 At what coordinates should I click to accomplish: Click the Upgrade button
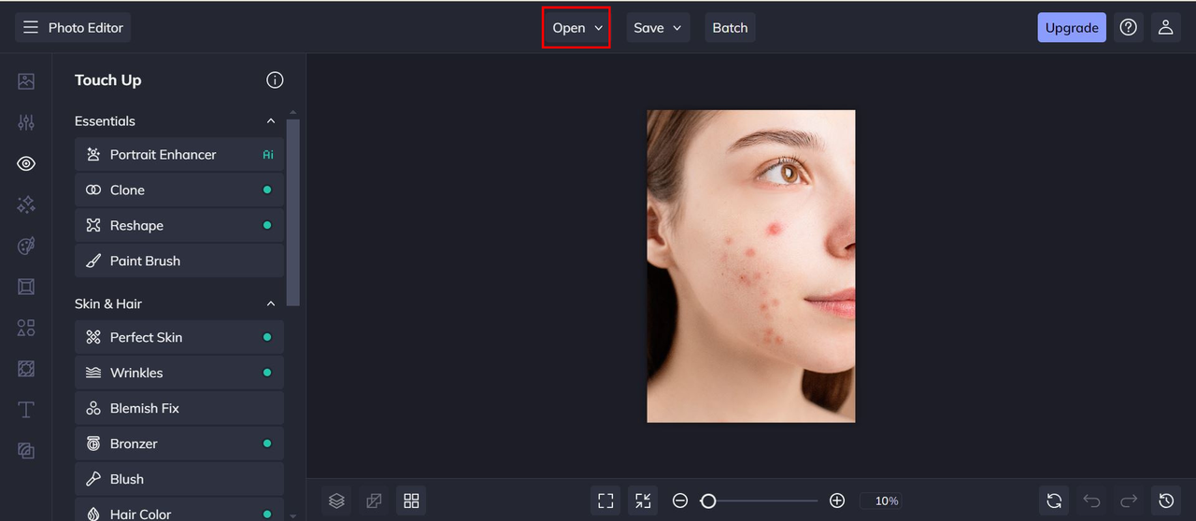tap(1072, 28)
